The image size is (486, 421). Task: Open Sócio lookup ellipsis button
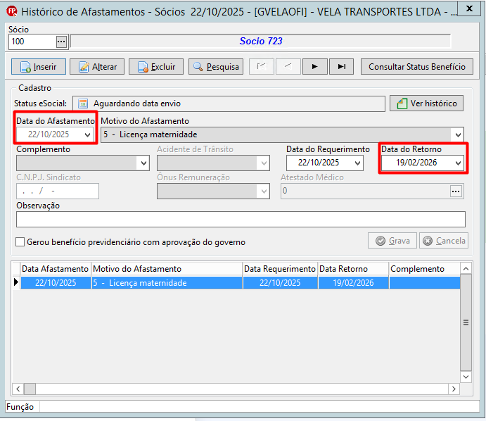[61, 42]
